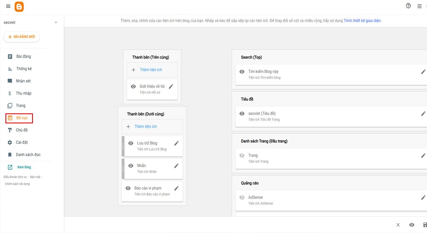Viewport: 427px width, 233px height.
Task: Open Điều khoản dịch vụ link
Action: [15, 177]
